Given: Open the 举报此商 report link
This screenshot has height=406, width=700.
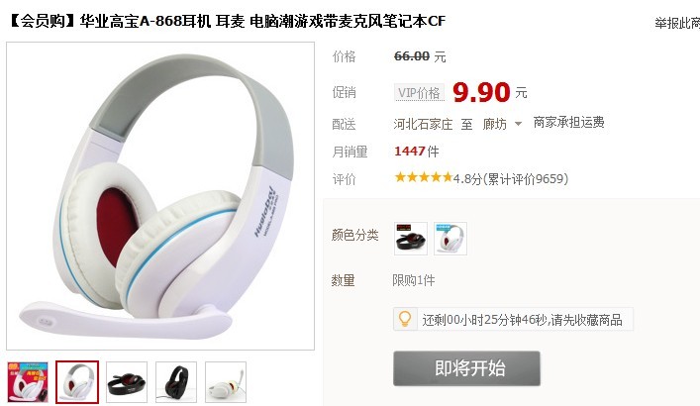Looking at the screenshot, I should pos(677,23).
